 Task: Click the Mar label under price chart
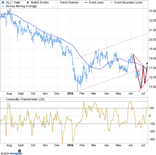(94, 93)
